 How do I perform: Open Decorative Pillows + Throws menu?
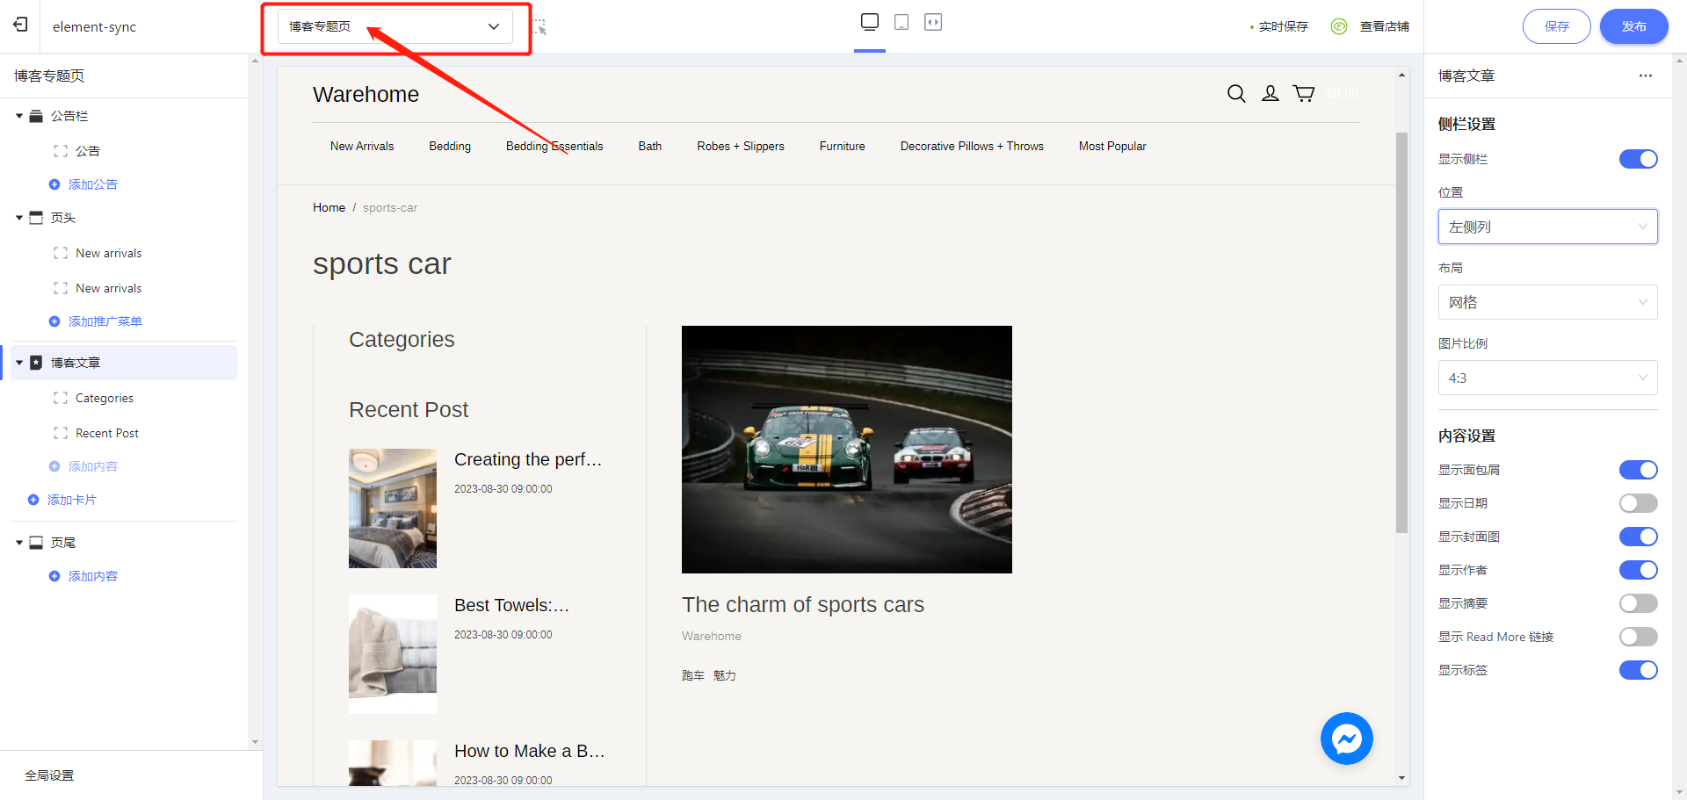pyautogui.click(x=972, y=147)
